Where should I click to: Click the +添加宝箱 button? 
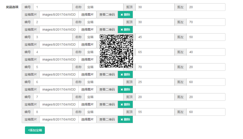tap(35, 130)
